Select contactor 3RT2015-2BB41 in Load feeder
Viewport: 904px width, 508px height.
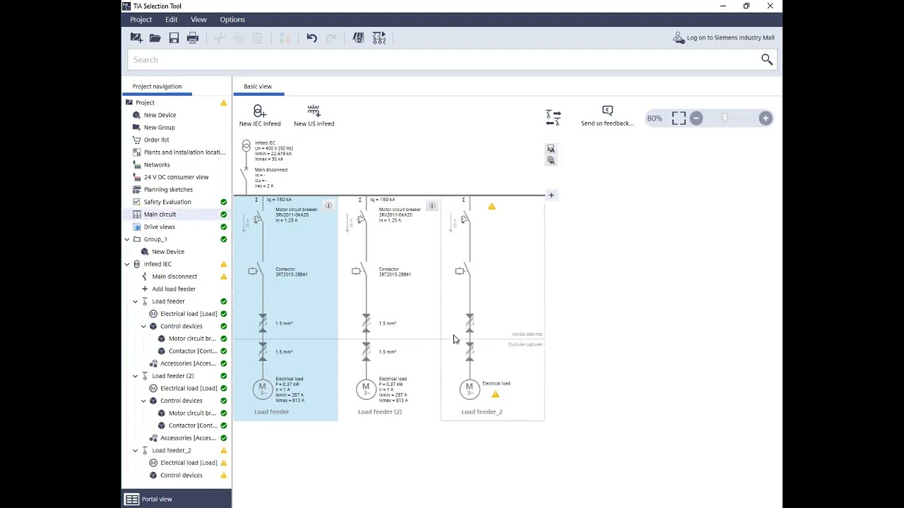(291, 272)
